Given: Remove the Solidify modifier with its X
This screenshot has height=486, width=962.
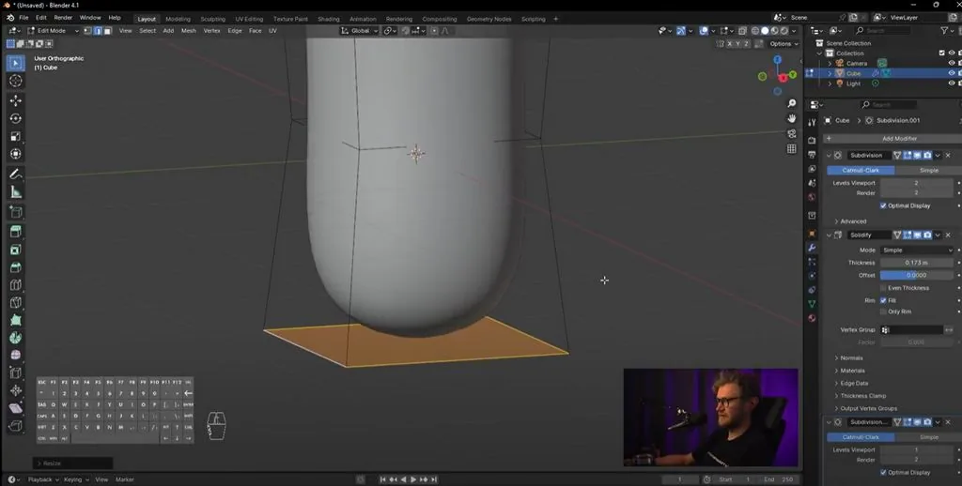Looking at the screenshot, I should (x=948, y=235).
